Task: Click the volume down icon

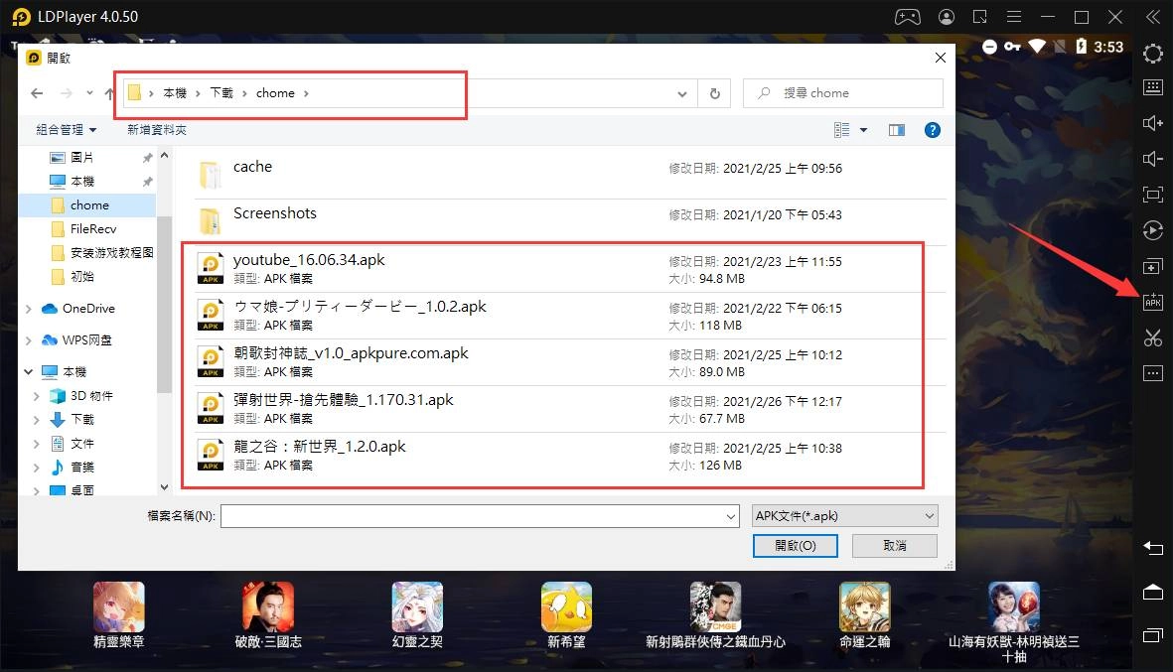Action: (1152, 159)
